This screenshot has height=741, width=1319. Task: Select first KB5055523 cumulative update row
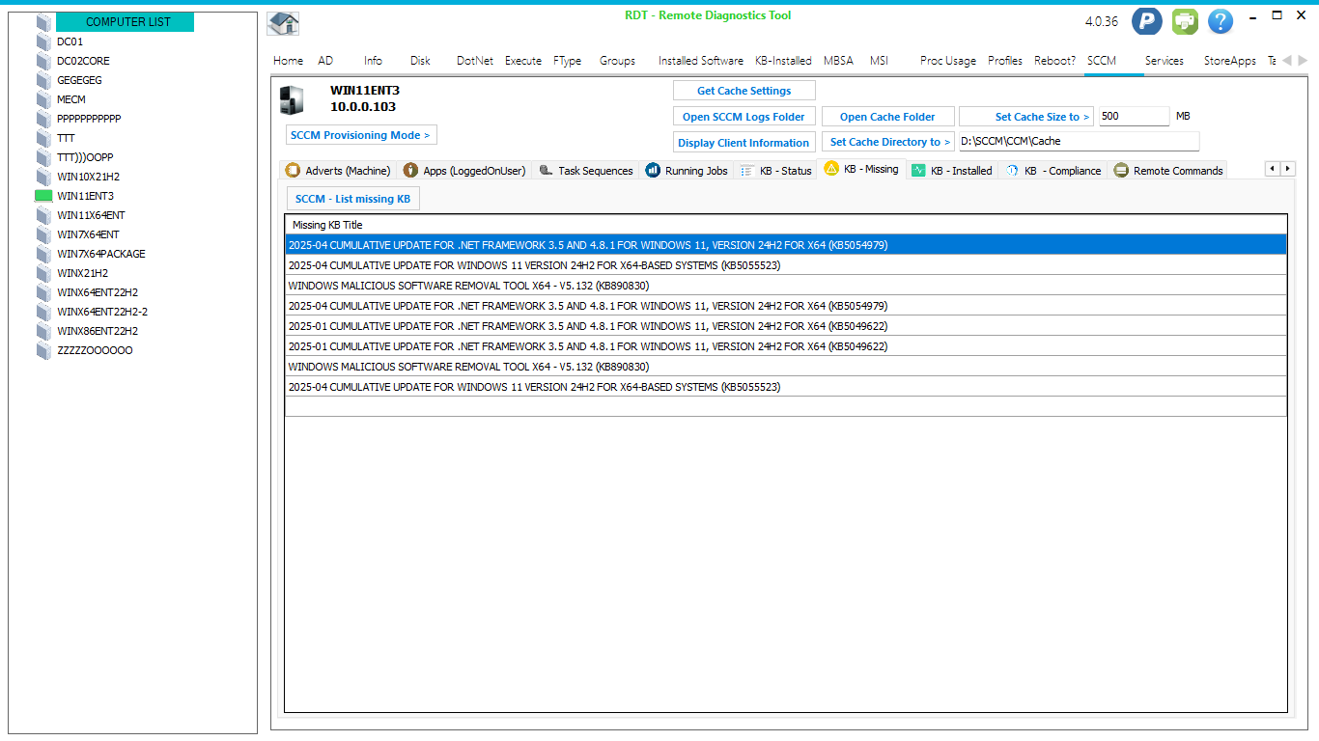click(x=785, y=265)
